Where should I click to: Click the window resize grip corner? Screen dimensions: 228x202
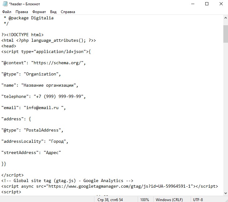tap(226, 200)
